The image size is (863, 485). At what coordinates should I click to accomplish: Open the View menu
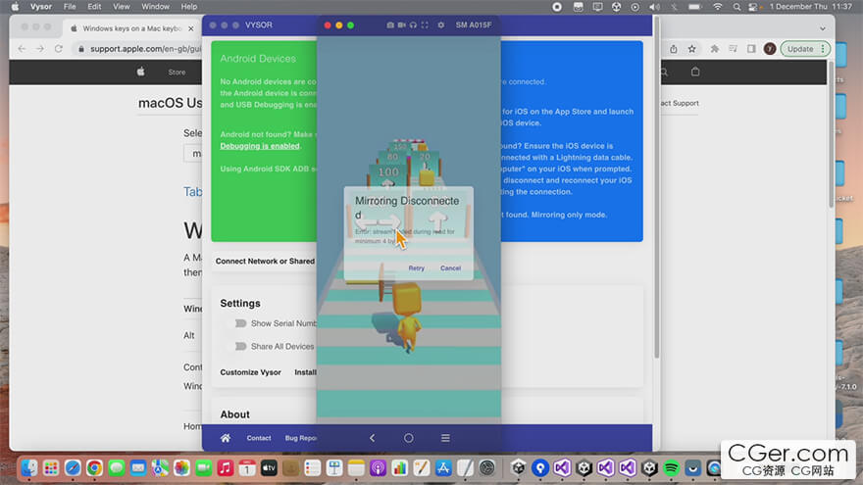[x=121, y=7]
